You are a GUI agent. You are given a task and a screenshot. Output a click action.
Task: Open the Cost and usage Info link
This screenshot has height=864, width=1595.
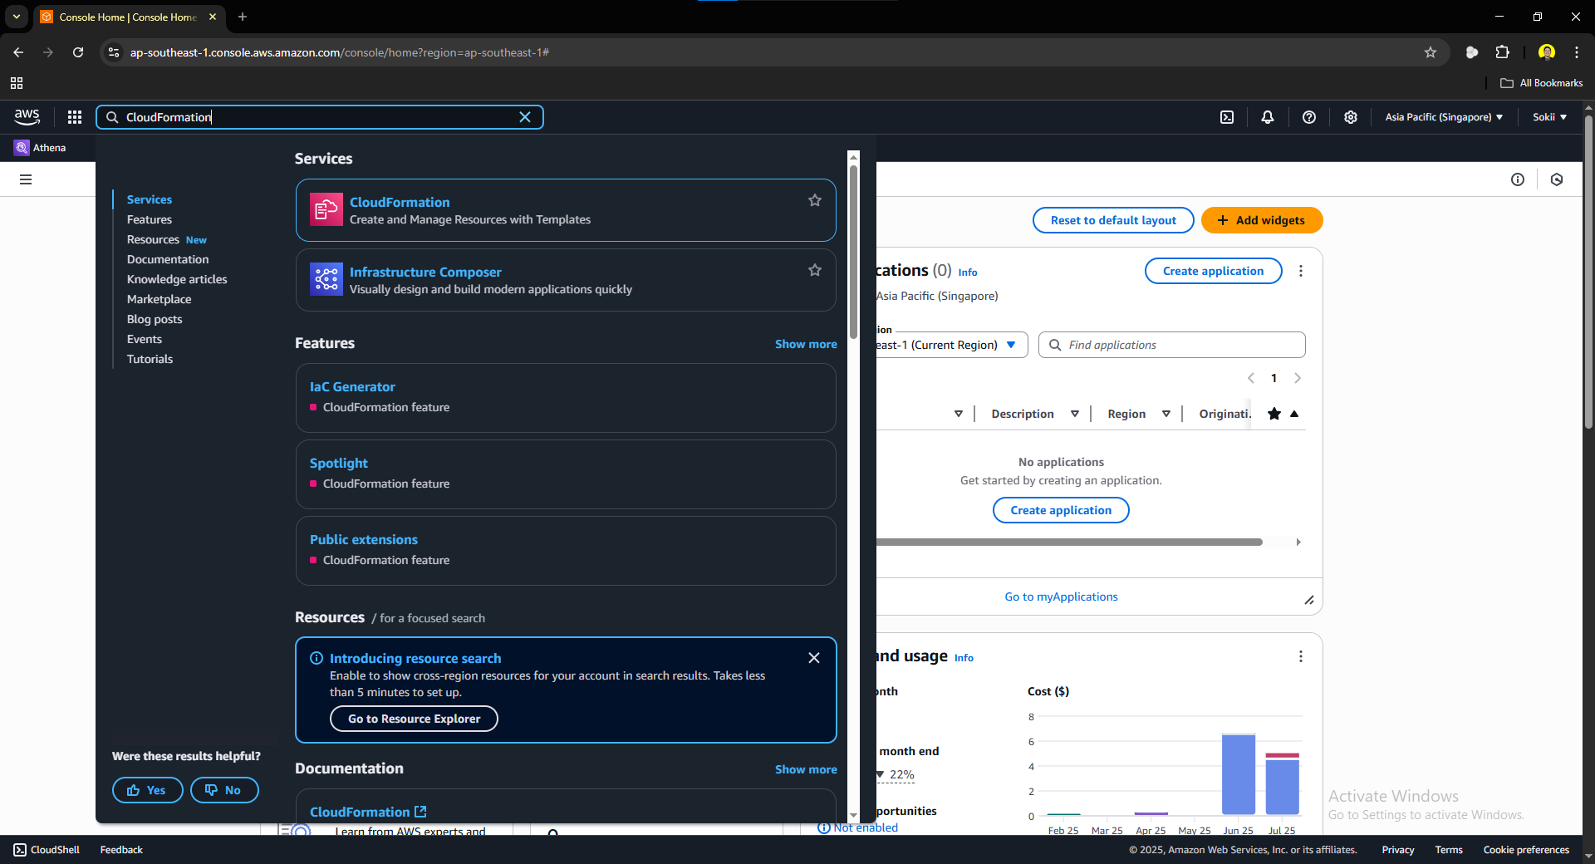tap(964, 658)
